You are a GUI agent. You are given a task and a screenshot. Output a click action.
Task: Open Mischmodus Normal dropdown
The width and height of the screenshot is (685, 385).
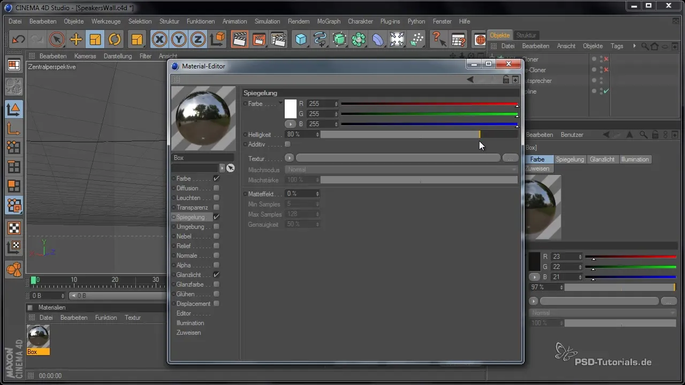[401, 170]
